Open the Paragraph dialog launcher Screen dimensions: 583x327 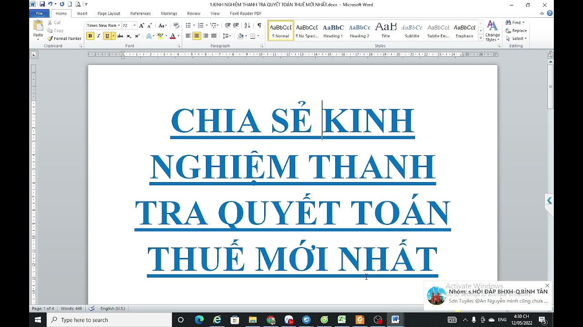[x=262, y=46]
